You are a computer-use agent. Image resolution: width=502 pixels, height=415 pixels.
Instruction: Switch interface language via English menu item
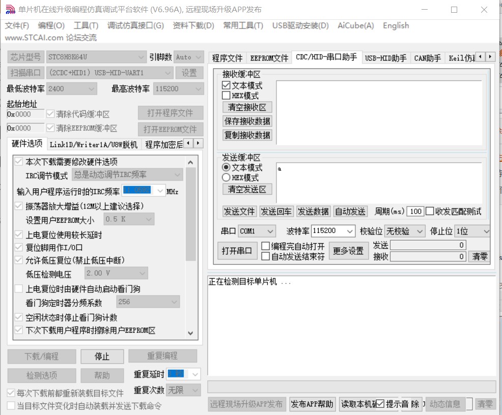(x=396, y=25)
